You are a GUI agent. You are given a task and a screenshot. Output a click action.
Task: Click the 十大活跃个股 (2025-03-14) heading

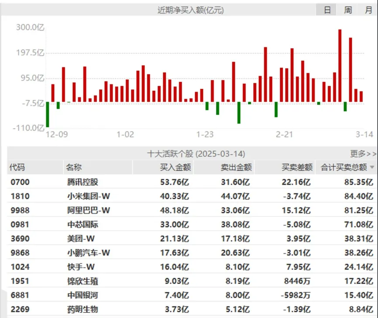point(196,154)
